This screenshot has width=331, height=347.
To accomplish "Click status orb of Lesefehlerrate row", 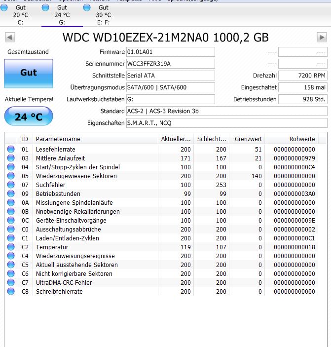I will [x=11, y=149].
